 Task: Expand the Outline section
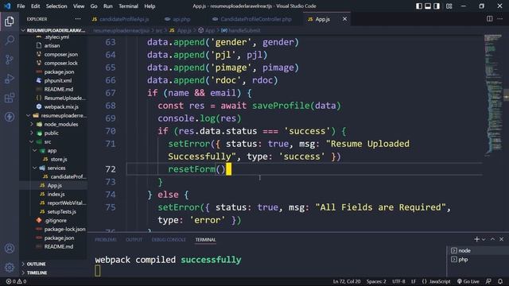(53, 264)
